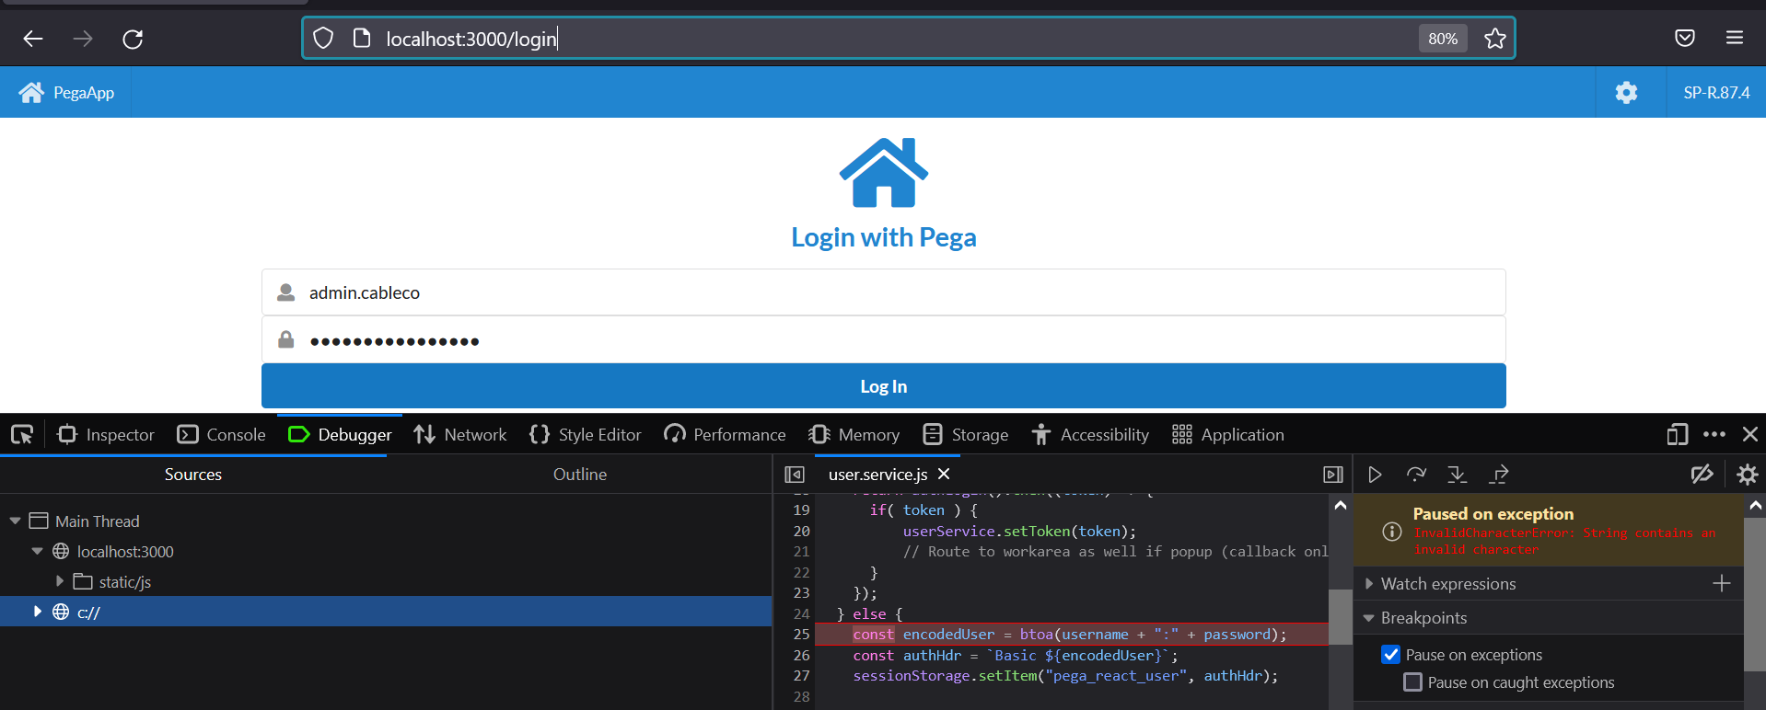Enable Pause on caught exceptions

point(1412,682)
